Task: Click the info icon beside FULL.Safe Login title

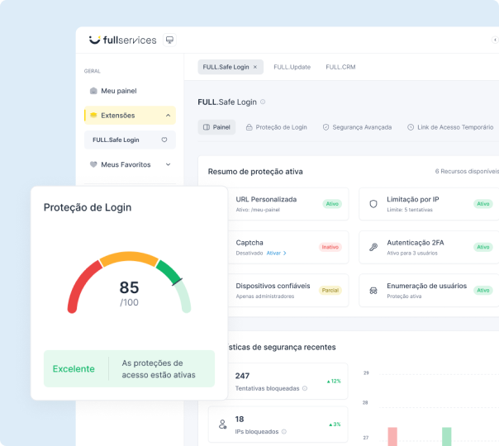Action: tap(263, 102)
